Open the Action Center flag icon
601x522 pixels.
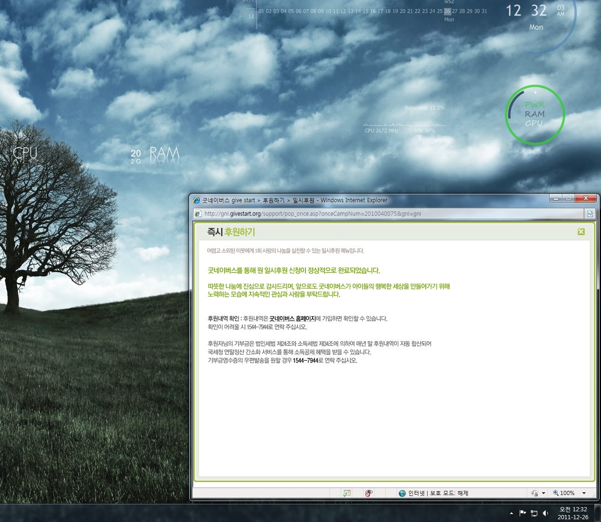click(523, 513)
